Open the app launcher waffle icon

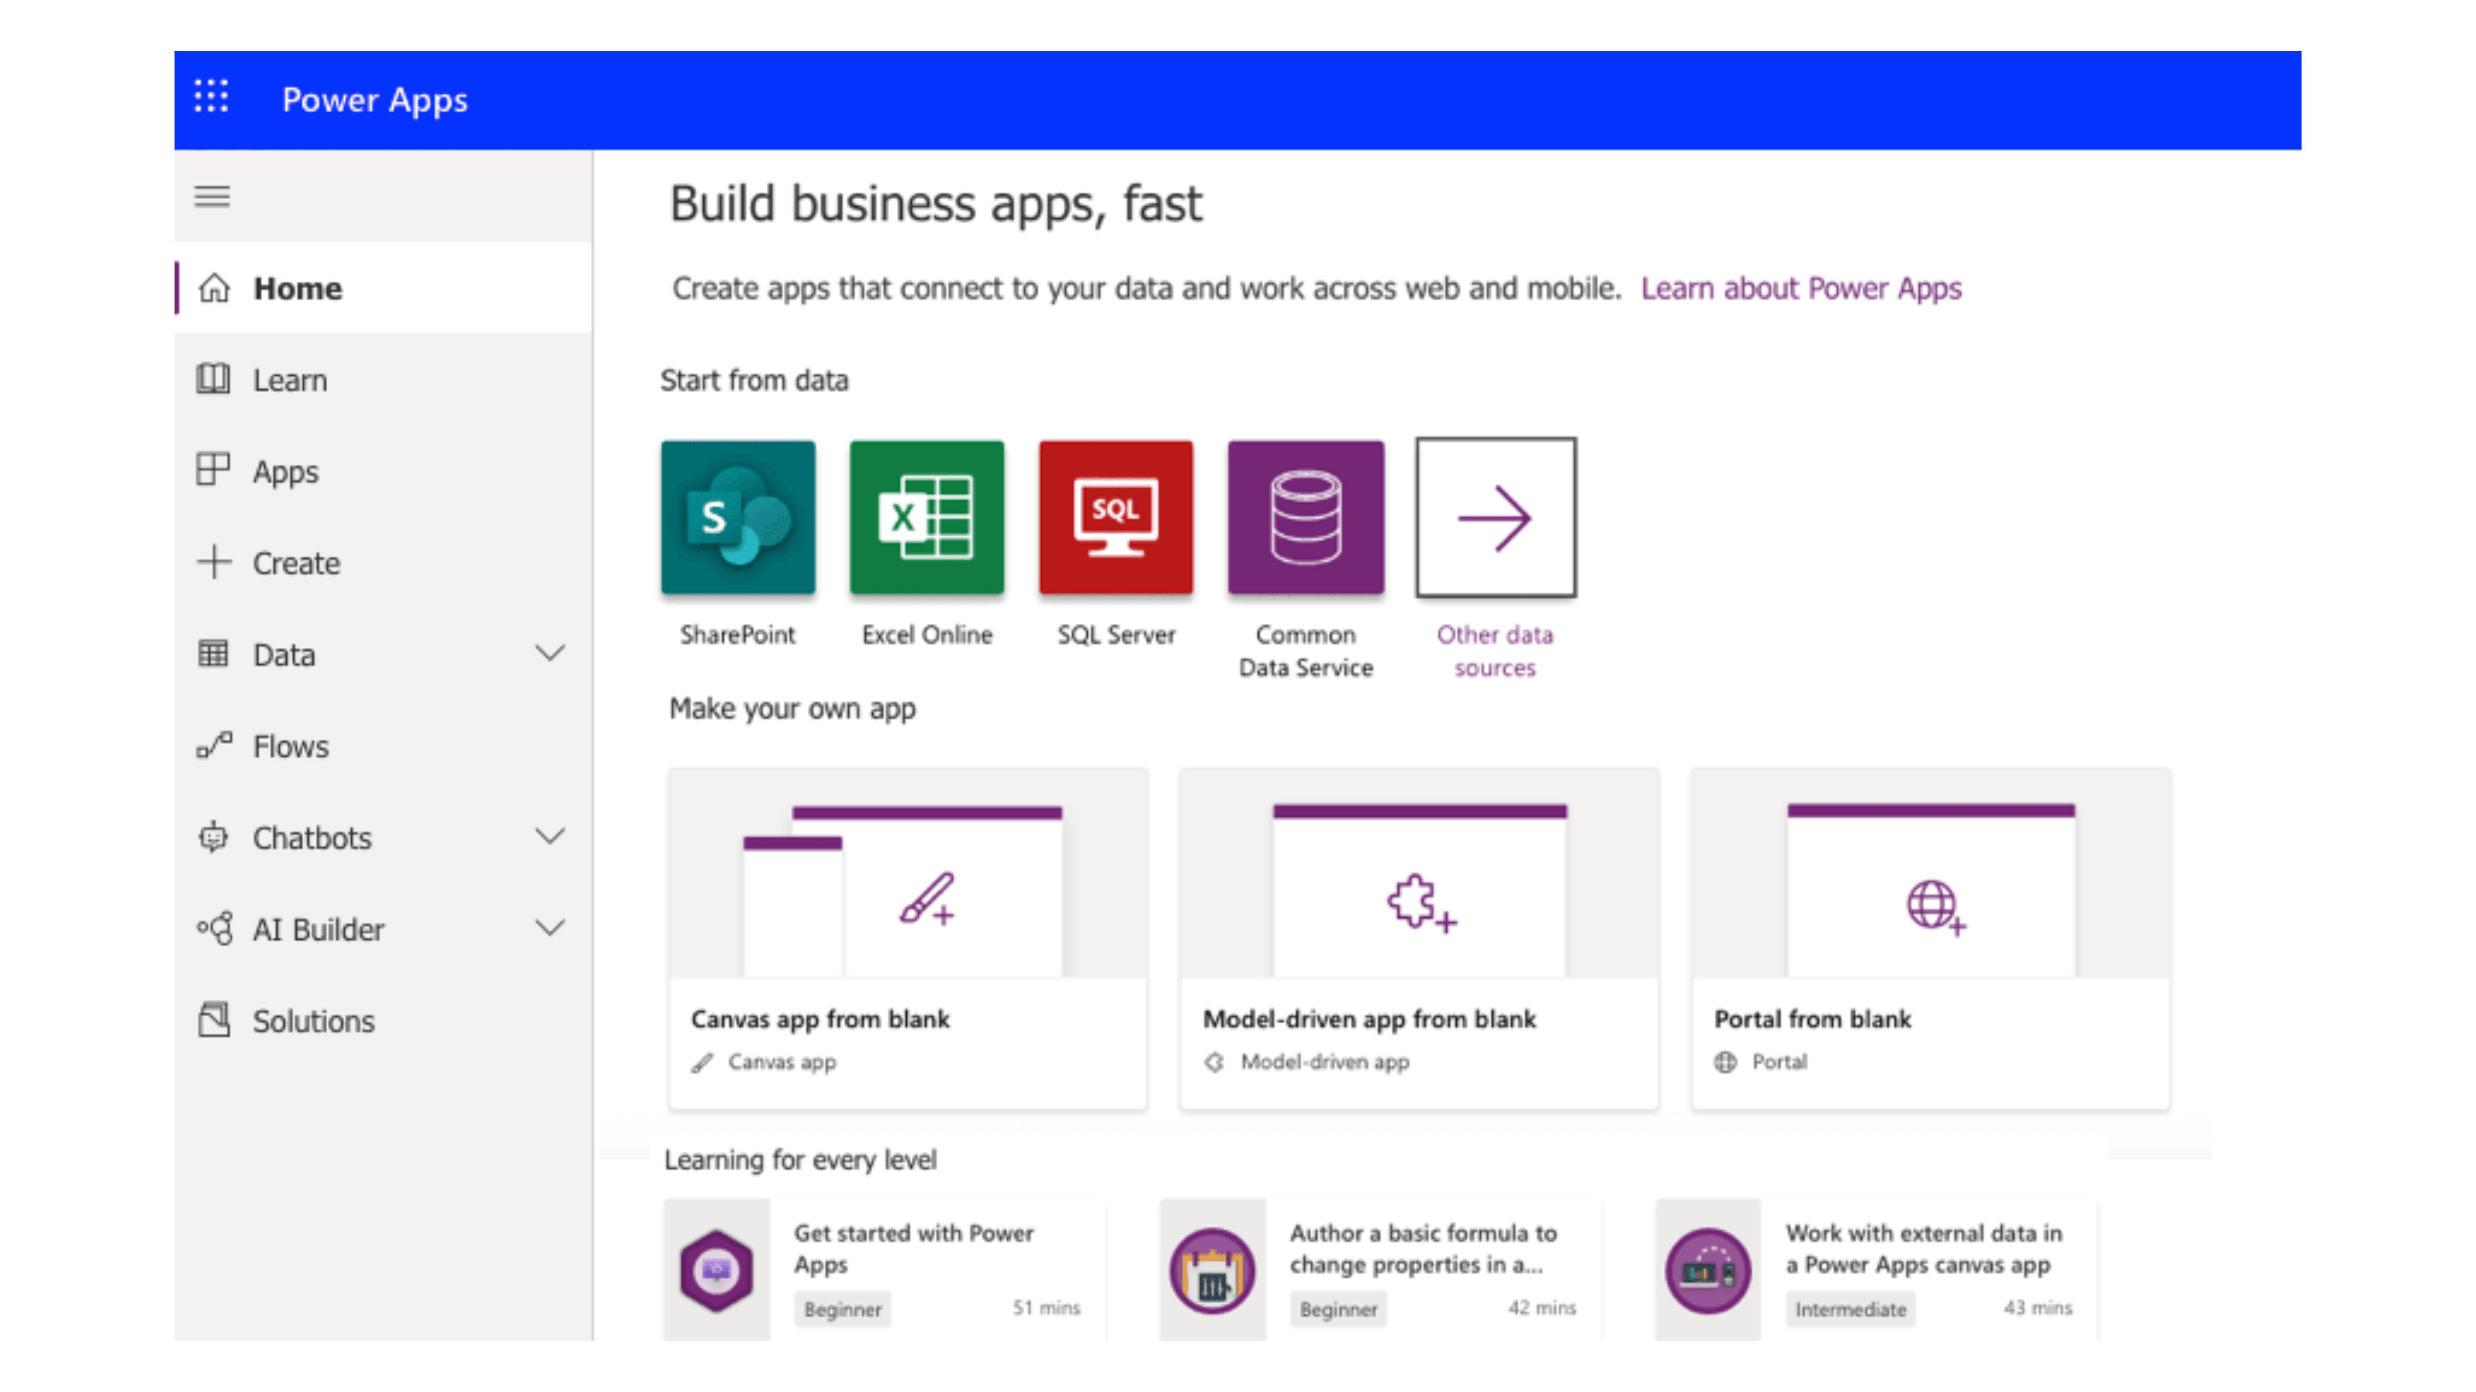point(210,97)
